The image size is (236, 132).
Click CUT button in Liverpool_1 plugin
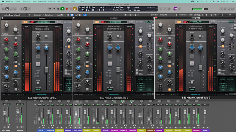[192, 63]
